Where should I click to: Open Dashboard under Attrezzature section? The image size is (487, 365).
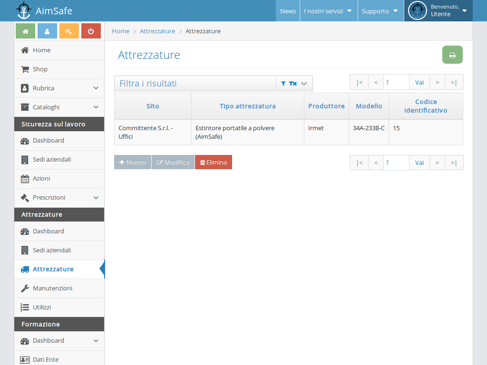point(59,231)
